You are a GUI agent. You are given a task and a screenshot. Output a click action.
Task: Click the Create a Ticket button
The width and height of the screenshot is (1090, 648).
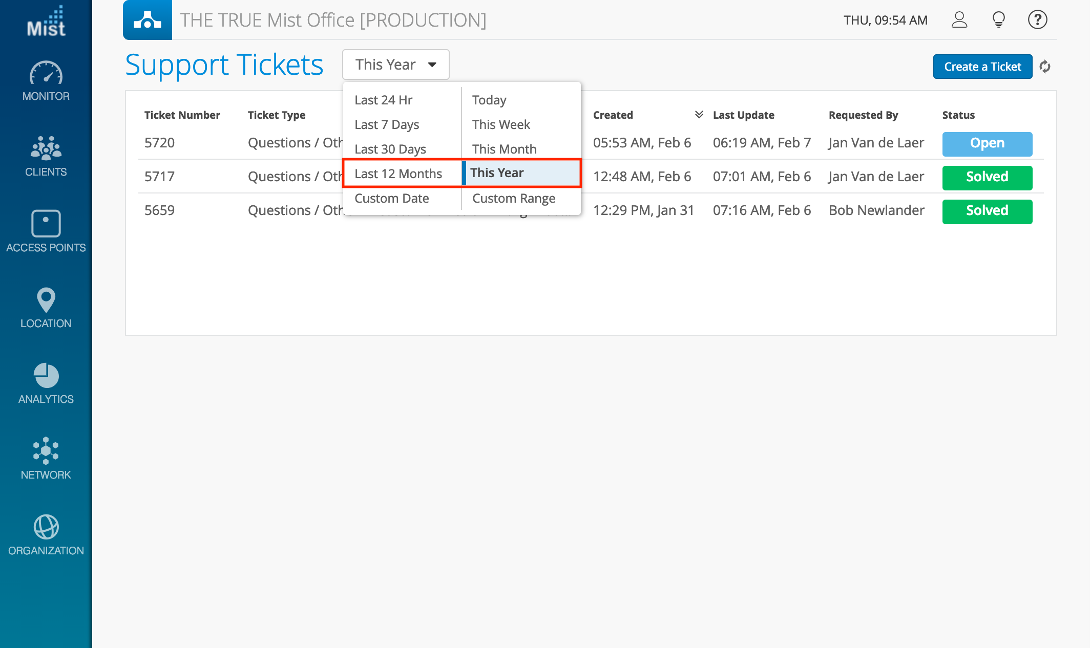coord(982,67)
